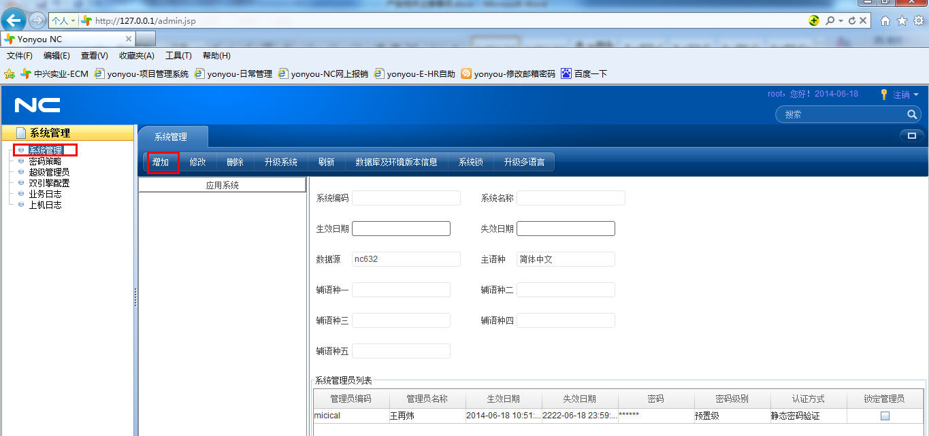Click the 升级多语言 toolbar button
This screenshot has width=929, height=436.
pos(524,162)
